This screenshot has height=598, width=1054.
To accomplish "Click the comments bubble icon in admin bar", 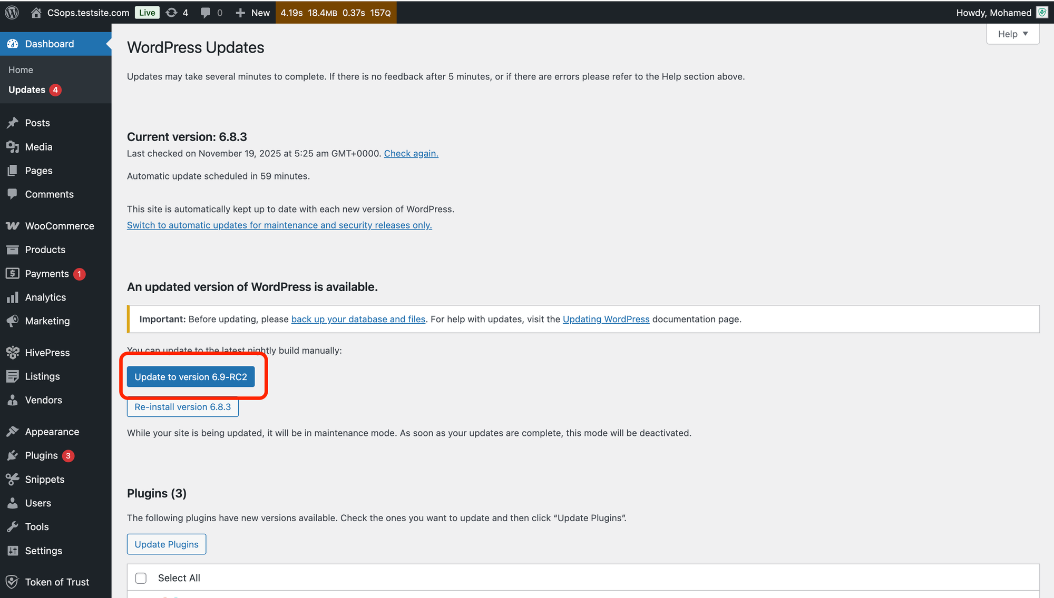I will pyautogui.click(x=206, y=13).
